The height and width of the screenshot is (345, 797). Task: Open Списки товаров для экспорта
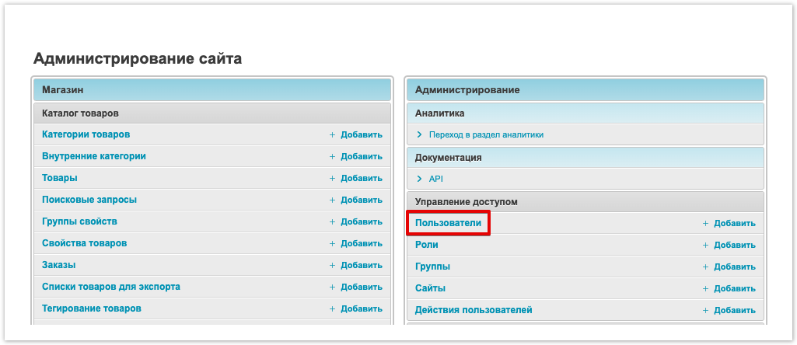[110, 287]
